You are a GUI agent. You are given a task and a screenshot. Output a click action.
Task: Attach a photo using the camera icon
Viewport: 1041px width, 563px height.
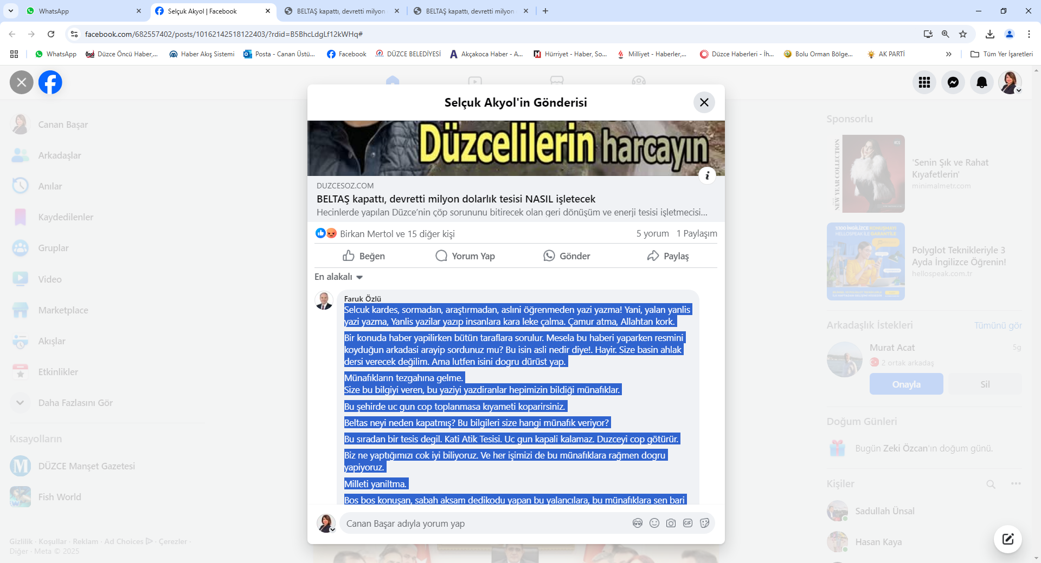click(671, 523)
